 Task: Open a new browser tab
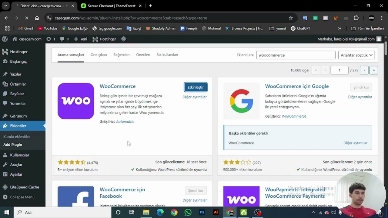coord(150,6)
